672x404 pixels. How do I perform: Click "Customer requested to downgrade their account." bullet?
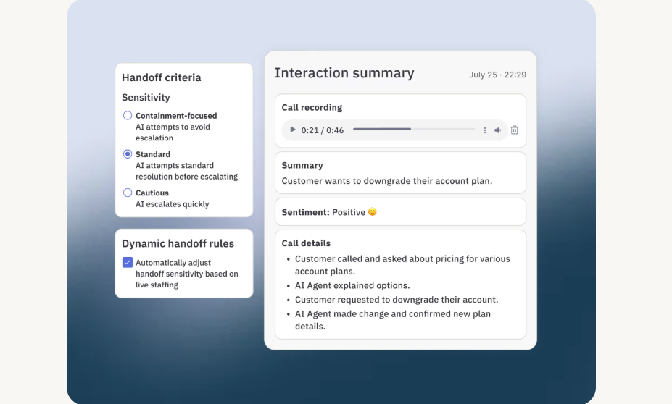point(397,300)
